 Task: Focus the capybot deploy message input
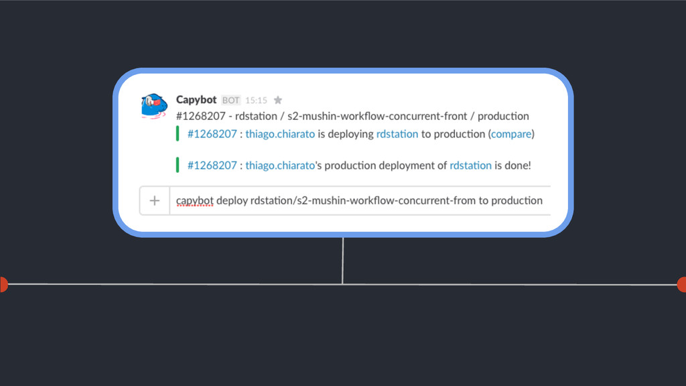tap(360, 200)
